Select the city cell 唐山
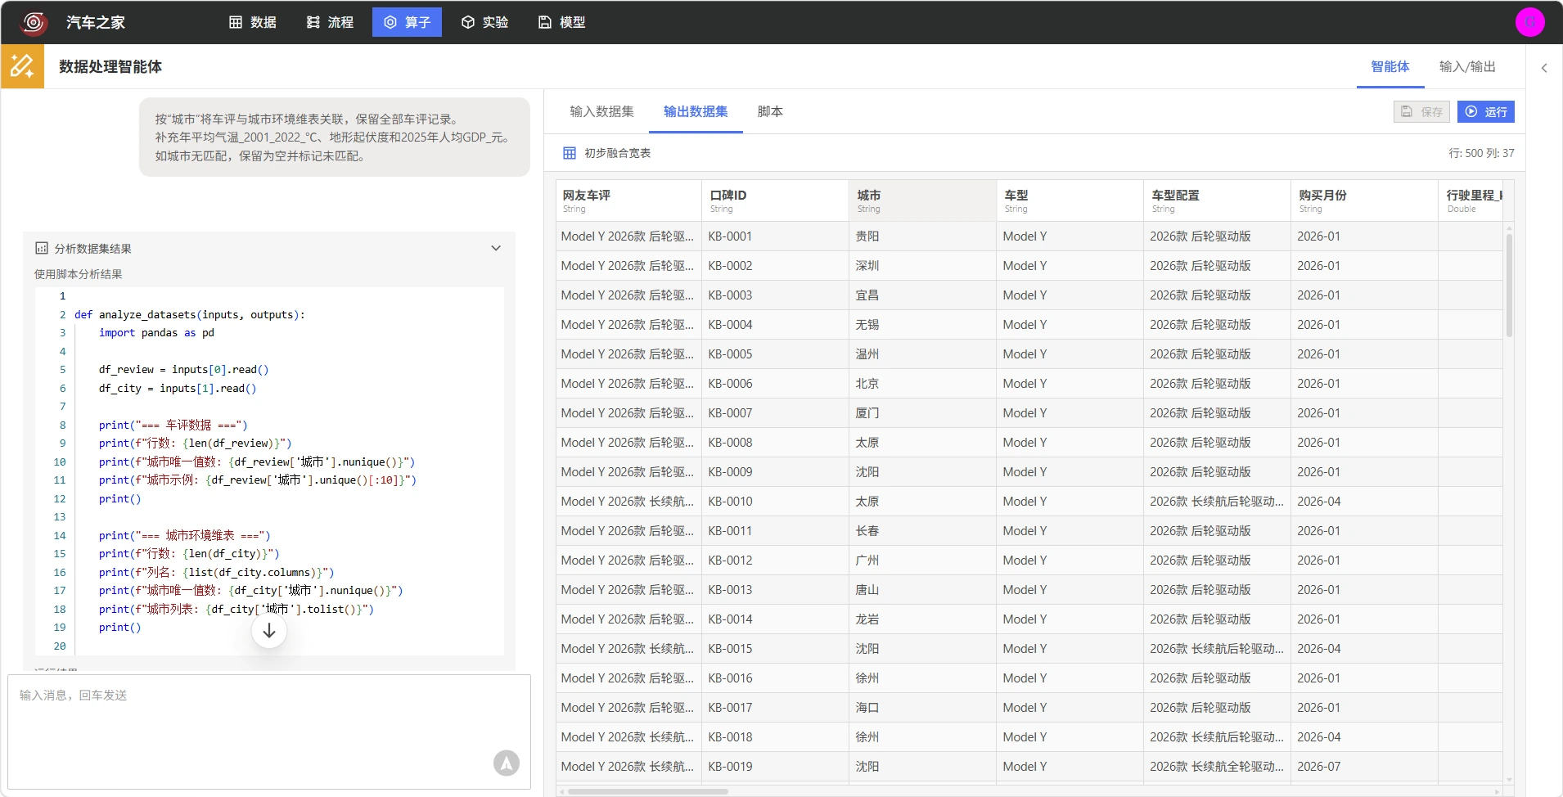This screenshot has height=797, width=1563. tap(922, 590)
